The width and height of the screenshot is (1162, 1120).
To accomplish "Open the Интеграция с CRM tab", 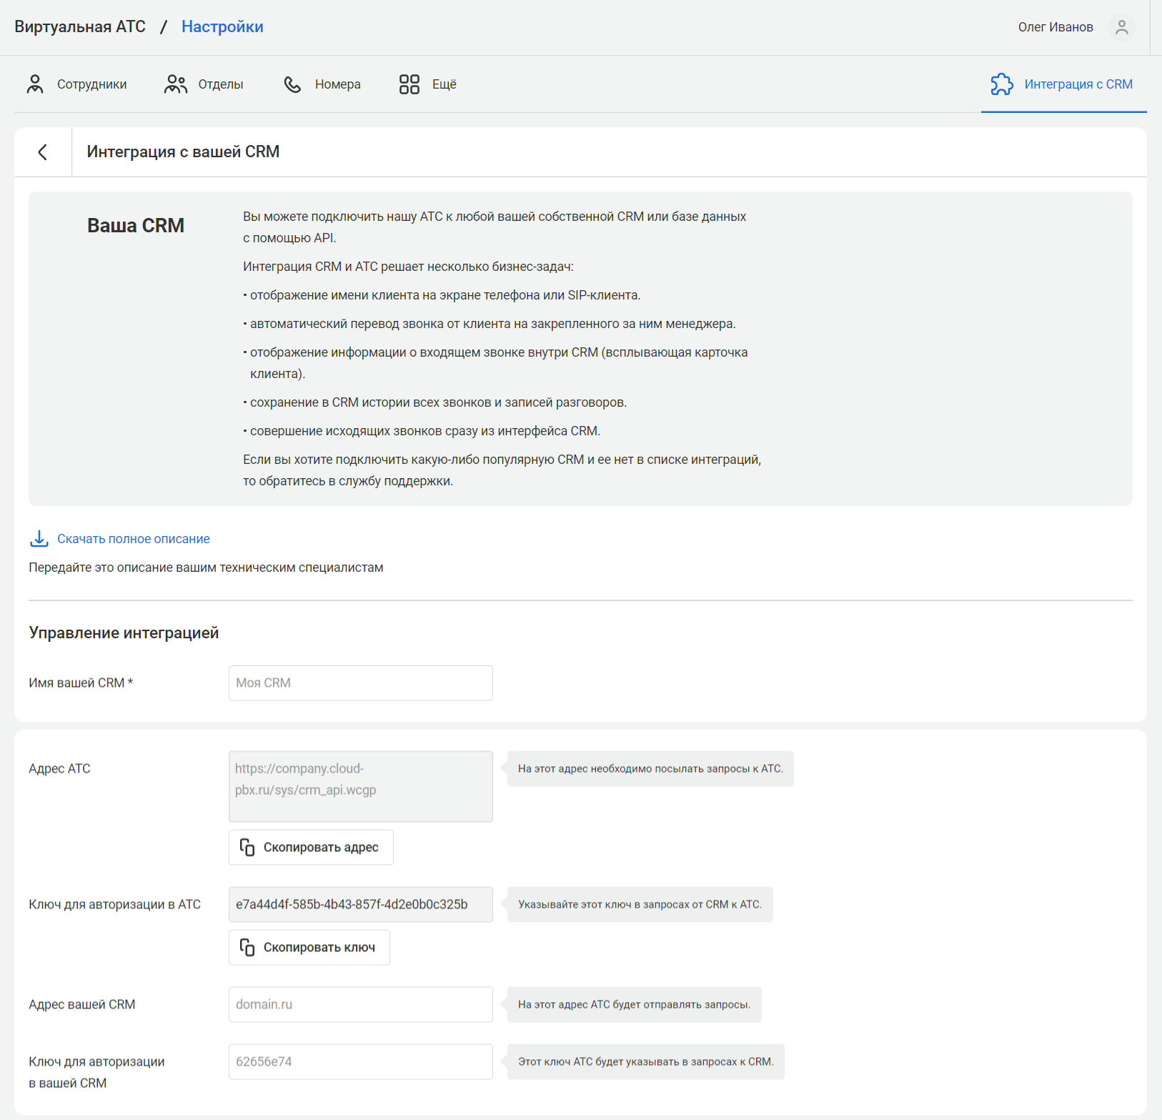I will pos(1078,84).
